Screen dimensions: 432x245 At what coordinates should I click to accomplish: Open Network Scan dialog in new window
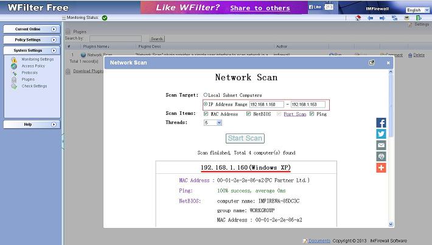coord(372,63)
